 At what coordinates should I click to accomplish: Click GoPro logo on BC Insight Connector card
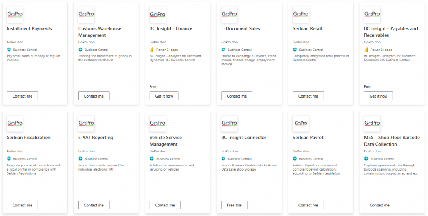[229, 123]
